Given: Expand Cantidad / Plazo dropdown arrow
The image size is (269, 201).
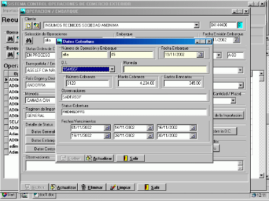Looking at the screenshot, I should click(233, 100).
